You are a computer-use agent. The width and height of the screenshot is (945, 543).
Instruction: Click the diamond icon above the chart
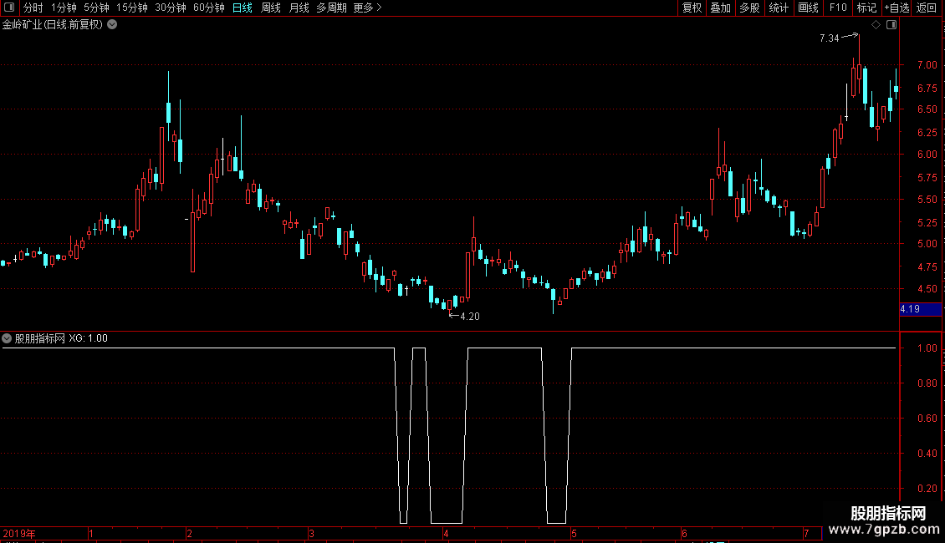[x=876, y=25]
